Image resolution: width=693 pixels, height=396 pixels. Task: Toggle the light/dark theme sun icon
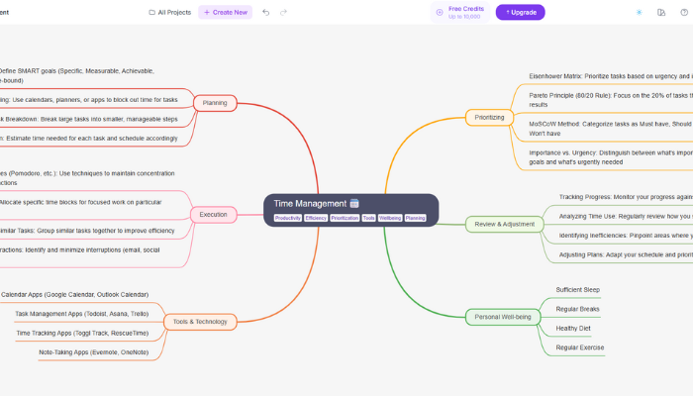coord(640,12)
